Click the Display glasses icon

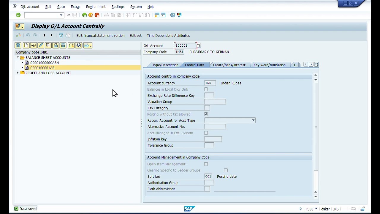[x=33, y=45]
